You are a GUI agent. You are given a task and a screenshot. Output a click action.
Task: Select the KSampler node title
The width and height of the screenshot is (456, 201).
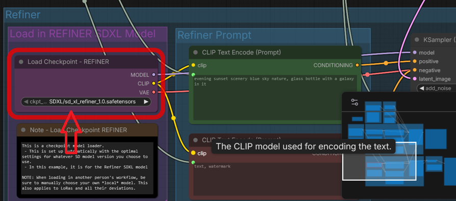tap(440, 40)
